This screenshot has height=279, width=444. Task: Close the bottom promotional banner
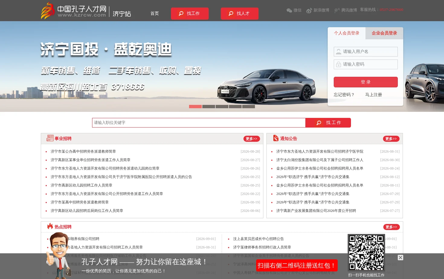tap(401, 258)
